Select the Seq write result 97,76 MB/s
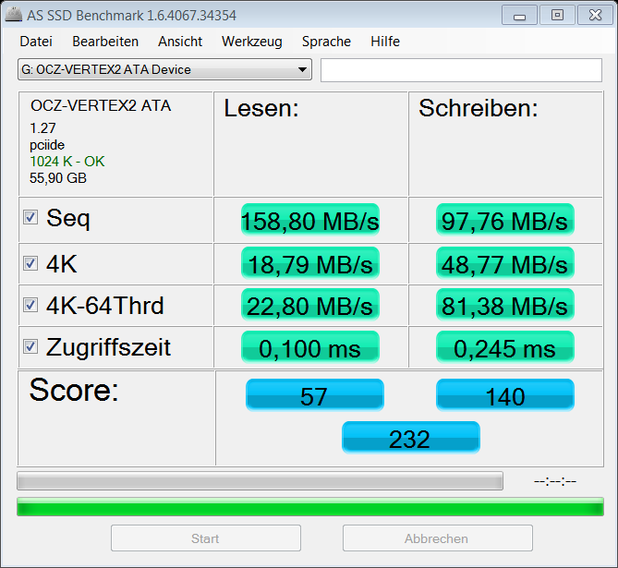 pos(505,220)
